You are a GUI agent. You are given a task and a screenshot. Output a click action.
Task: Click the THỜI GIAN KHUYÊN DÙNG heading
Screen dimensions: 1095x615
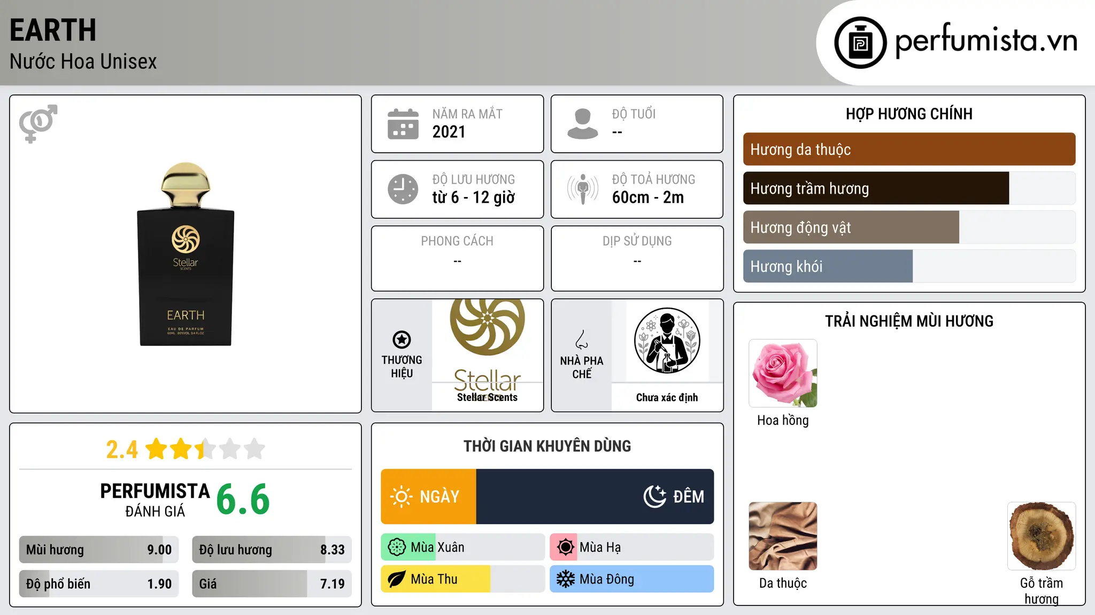(x=547, y=446)
